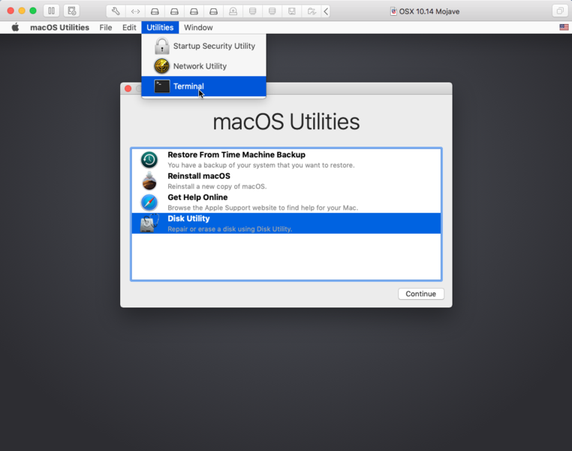
Task: Select Reinstall macOS option
Action: tap(286, 180)
